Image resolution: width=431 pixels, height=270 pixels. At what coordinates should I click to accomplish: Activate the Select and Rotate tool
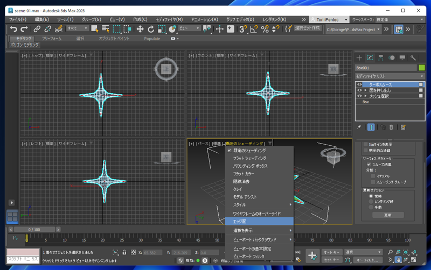[151, 29]
